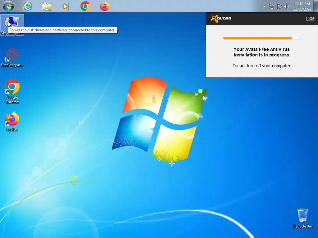Click 'installation is in progress' text

(261, 55)
